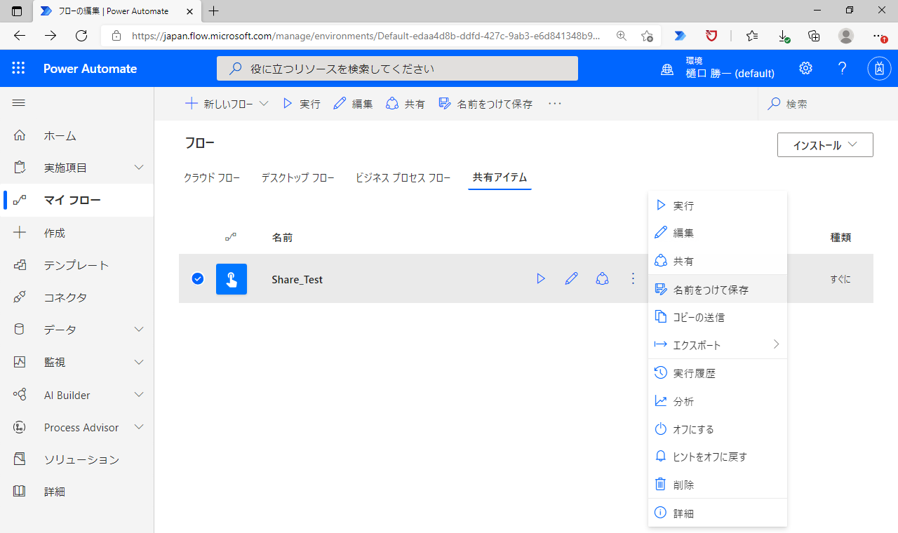
Task: Open browser settings and more menu
Action: click(878, 36)
